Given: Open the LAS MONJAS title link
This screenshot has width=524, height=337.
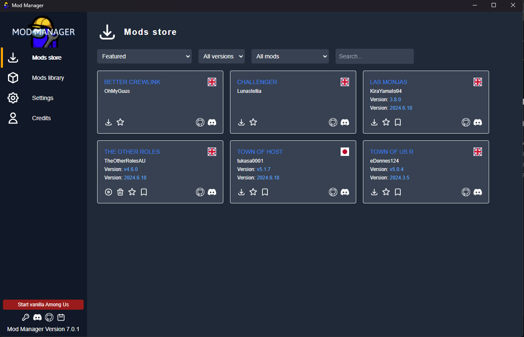Looking at the screenshot, I should pos(389,82).
